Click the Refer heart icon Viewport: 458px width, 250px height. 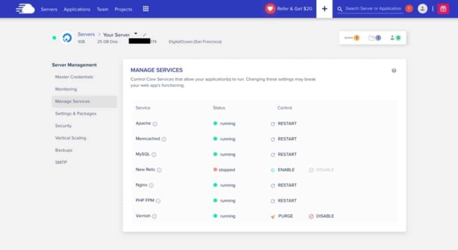pyautogui.click(x=270, y=9)
